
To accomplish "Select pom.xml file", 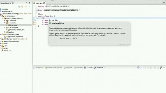I will point(8,50).
